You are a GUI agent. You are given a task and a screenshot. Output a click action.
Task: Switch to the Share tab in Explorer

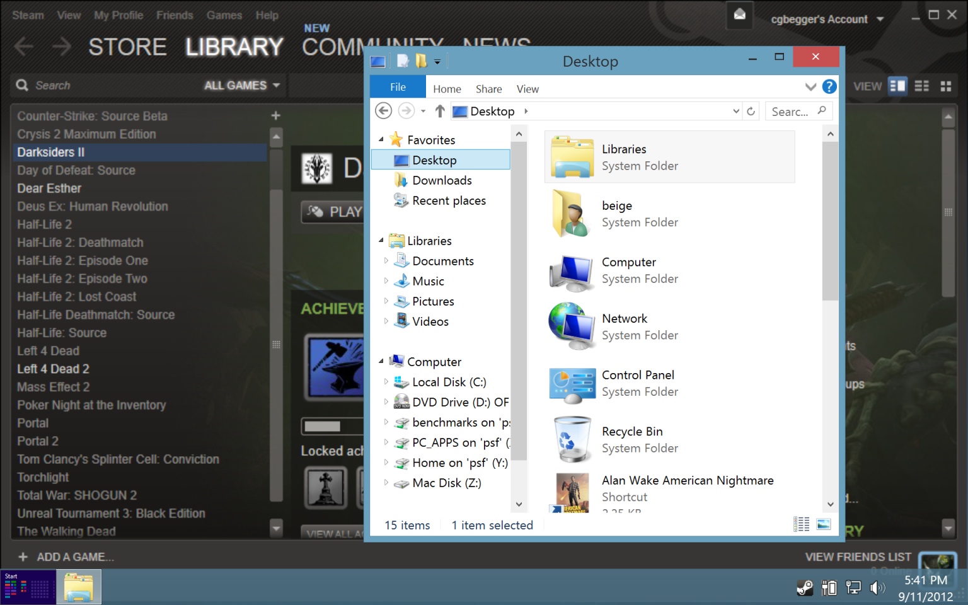488,88
